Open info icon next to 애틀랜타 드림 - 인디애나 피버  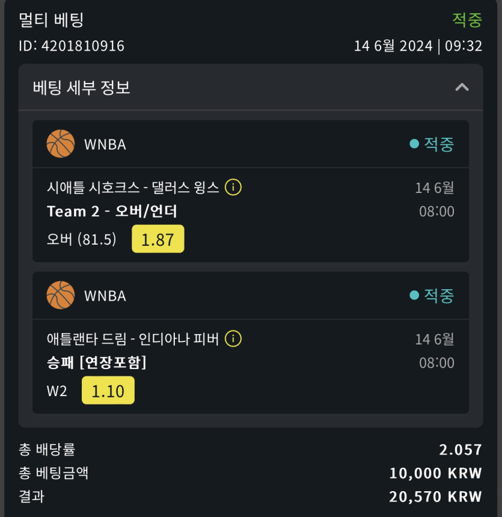(233, 339)
